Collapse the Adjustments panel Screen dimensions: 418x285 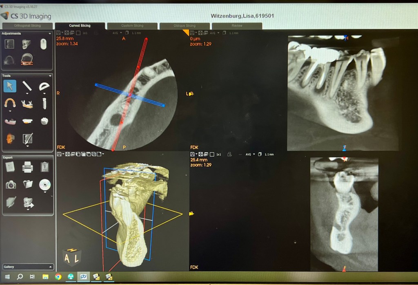pyautogui.click(x=49, y=33)
